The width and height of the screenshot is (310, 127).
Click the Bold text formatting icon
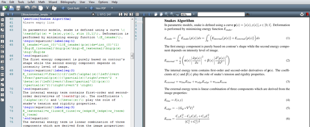[3, 36]
